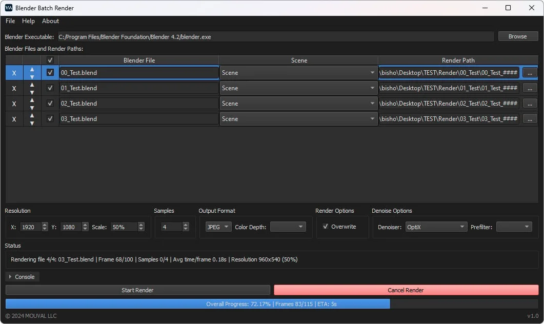Browse render path for 00_Test row
544x324 pixels.
point(530,73)
